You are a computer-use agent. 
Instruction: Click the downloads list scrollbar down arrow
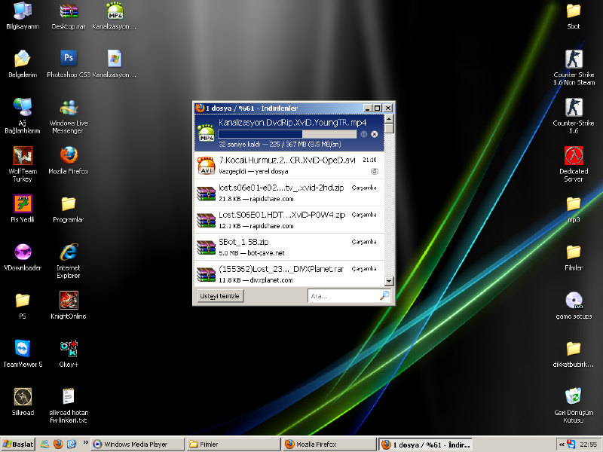[x=389, y=281]
